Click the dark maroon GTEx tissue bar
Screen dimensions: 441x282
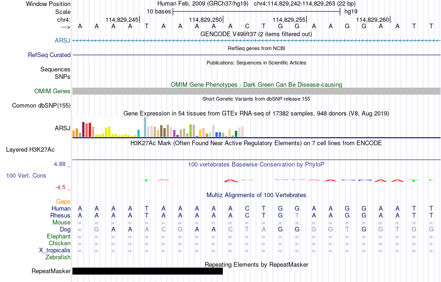pos(83,129)
